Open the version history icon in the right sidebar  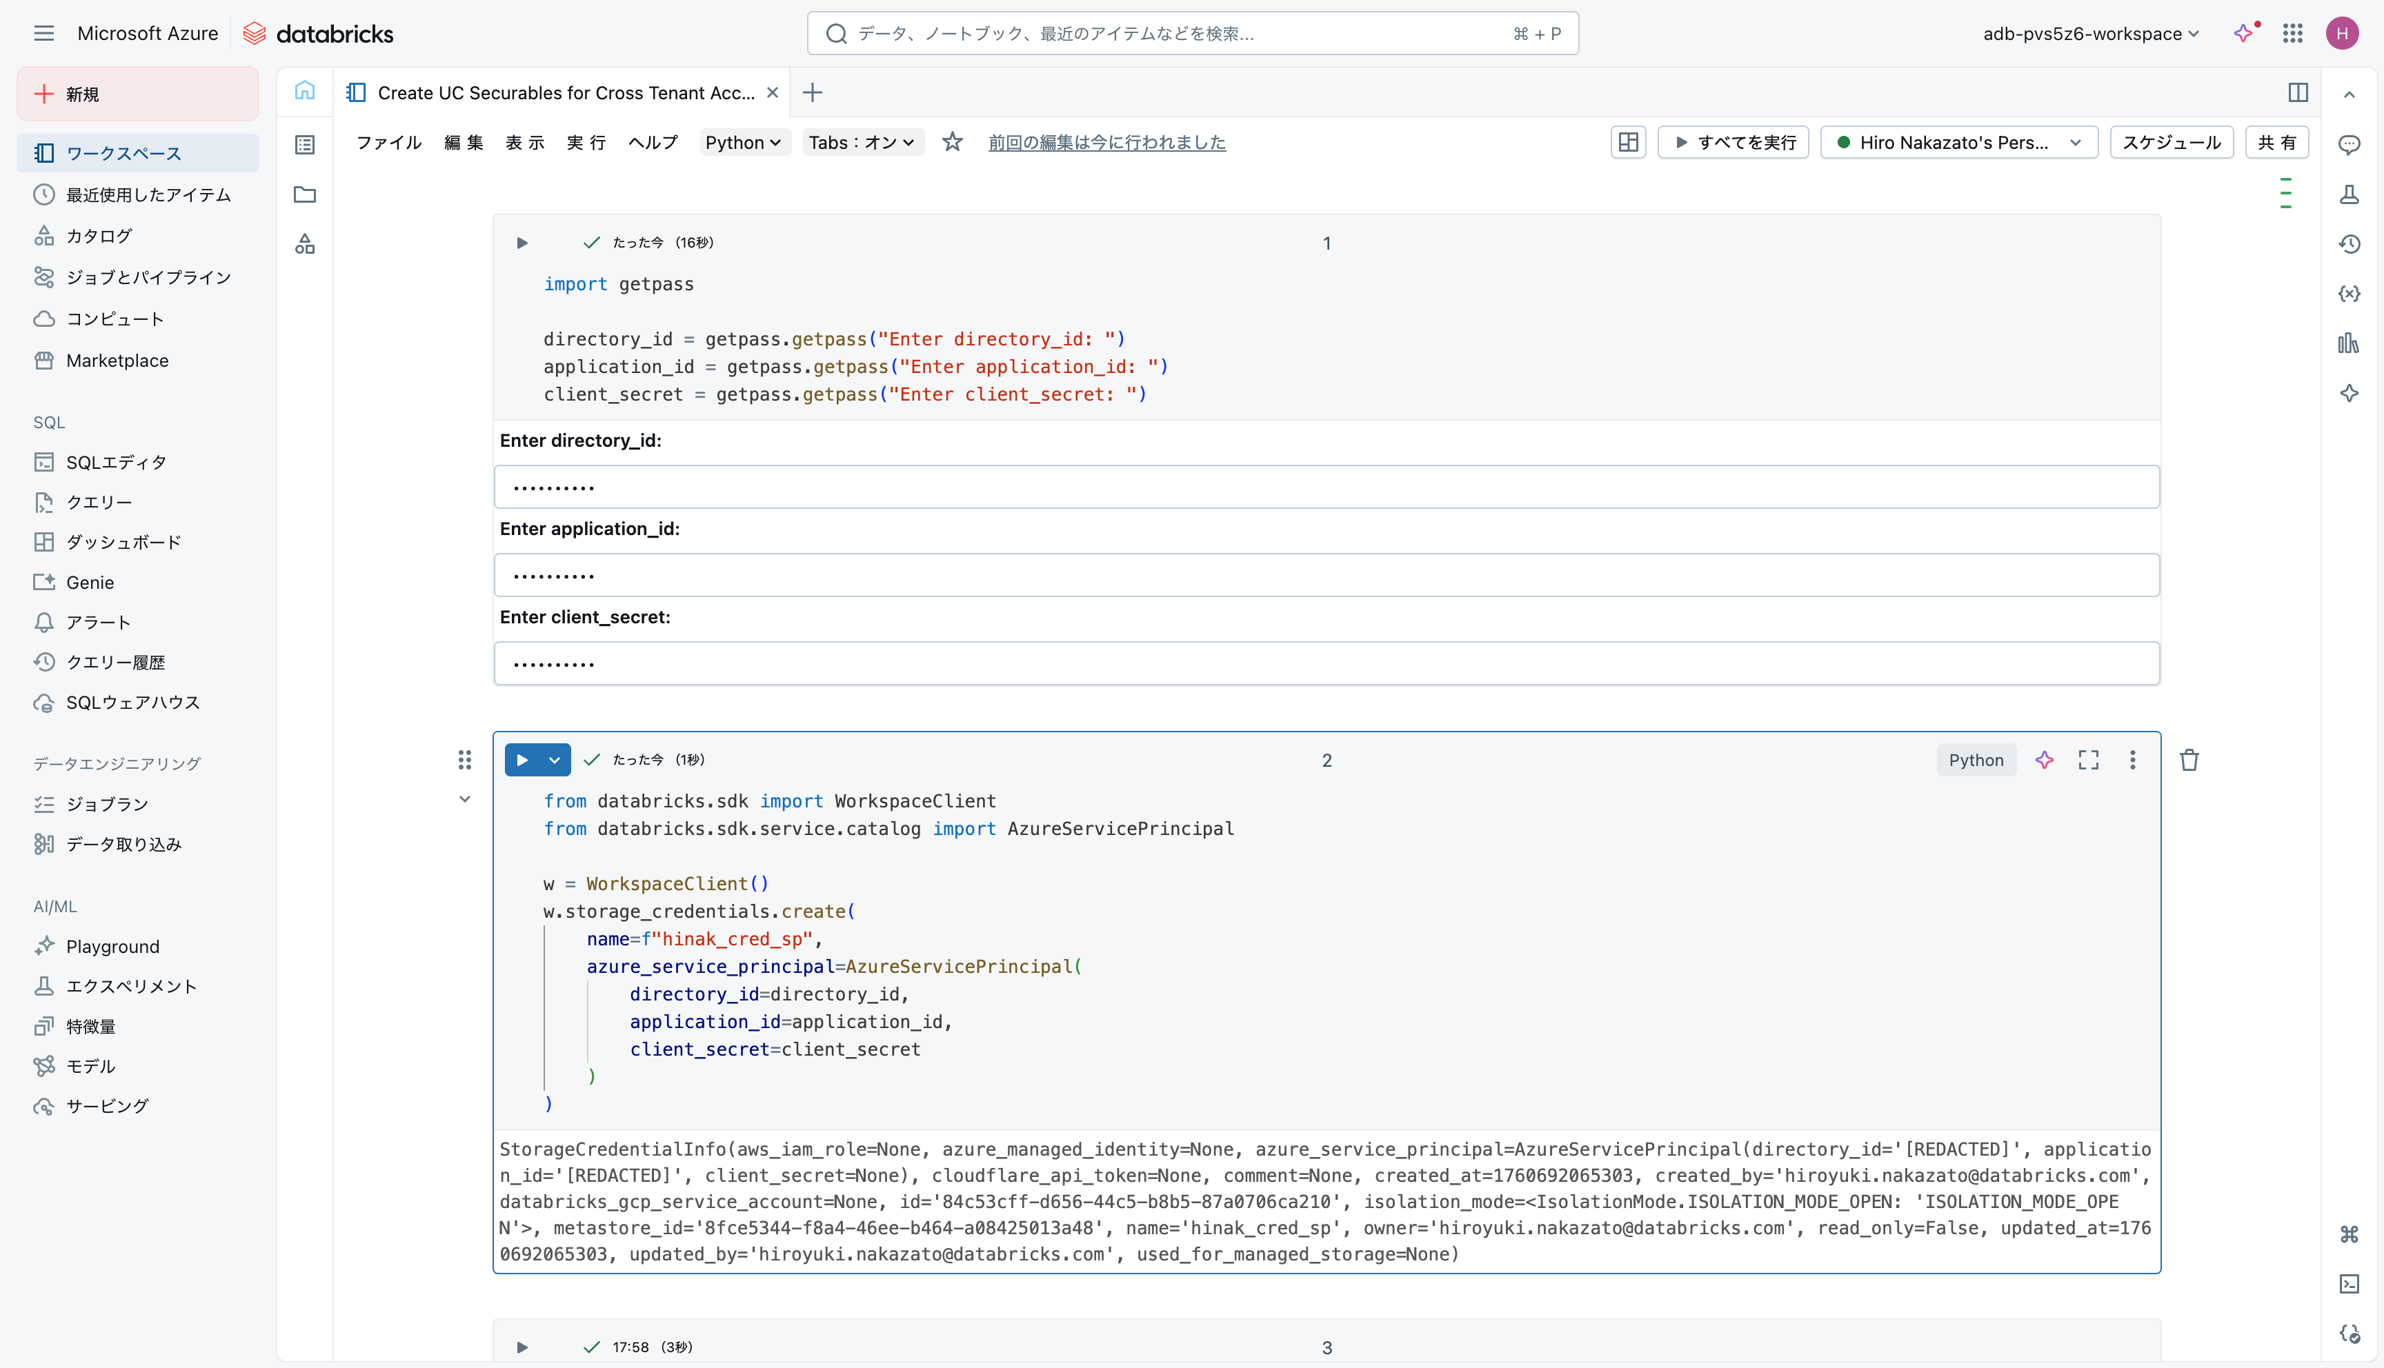[x=2350, y=244]
